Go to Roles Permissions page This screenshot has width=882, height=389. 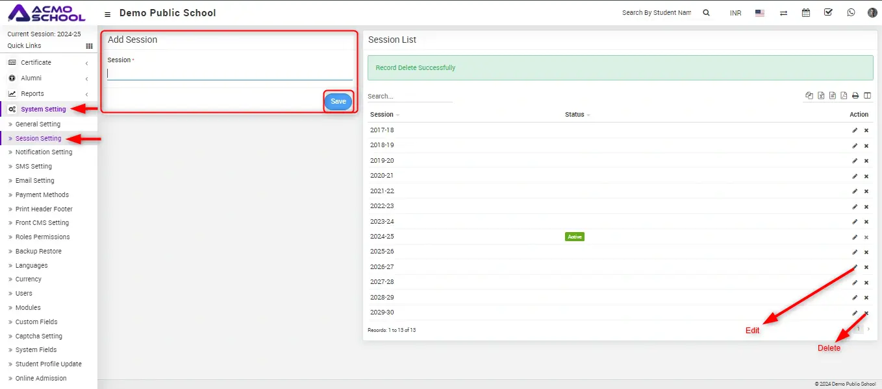42,237
